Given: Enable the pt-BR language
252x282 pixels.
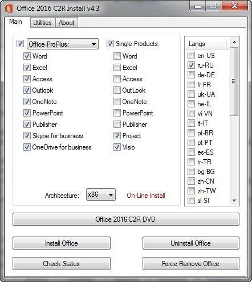Looking at the screenshot, I should pyautogui.click(x=191, y=132).
